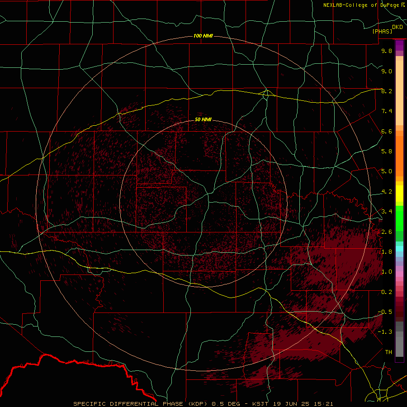Click the KSJT radar site identifier
The height and width of the screenshot is (407, 407).
coord(260,404)
